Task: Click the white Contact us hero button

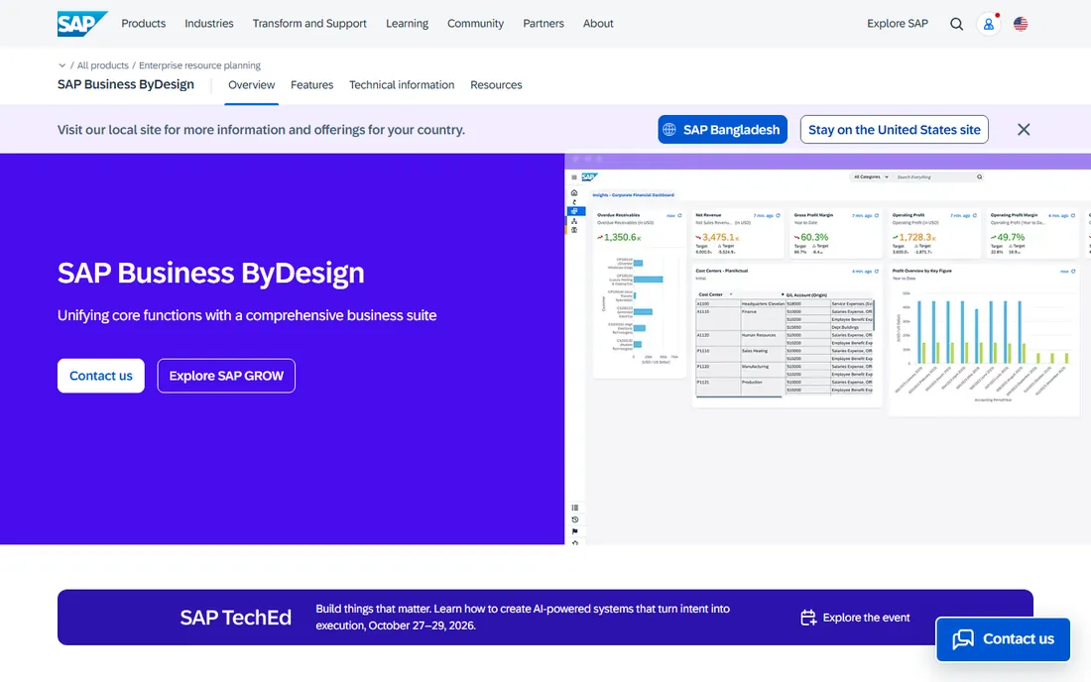Action: (101, 376)
